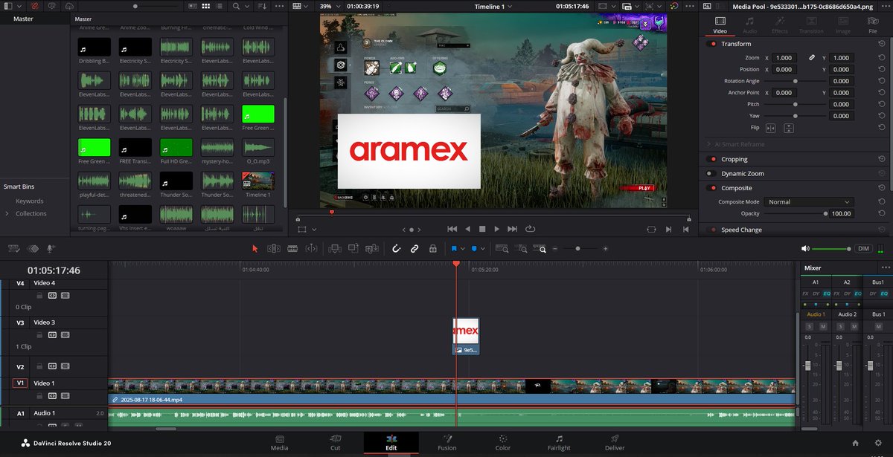Click the Zoom link chain icon
Image resolution: width=893 pixels, height=457 pixels.
click(813, 57)
